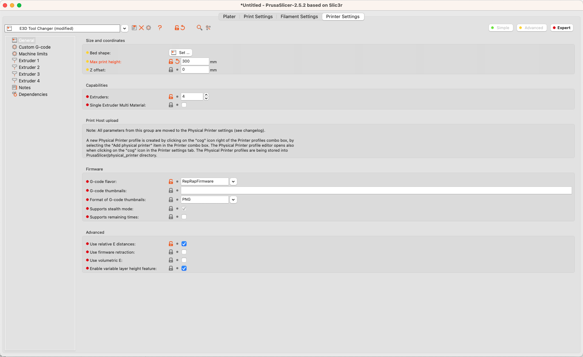This screenshot has width=583, height=357.
Task: Enable Supports remaining times checkbox
Action: (184, 217)
